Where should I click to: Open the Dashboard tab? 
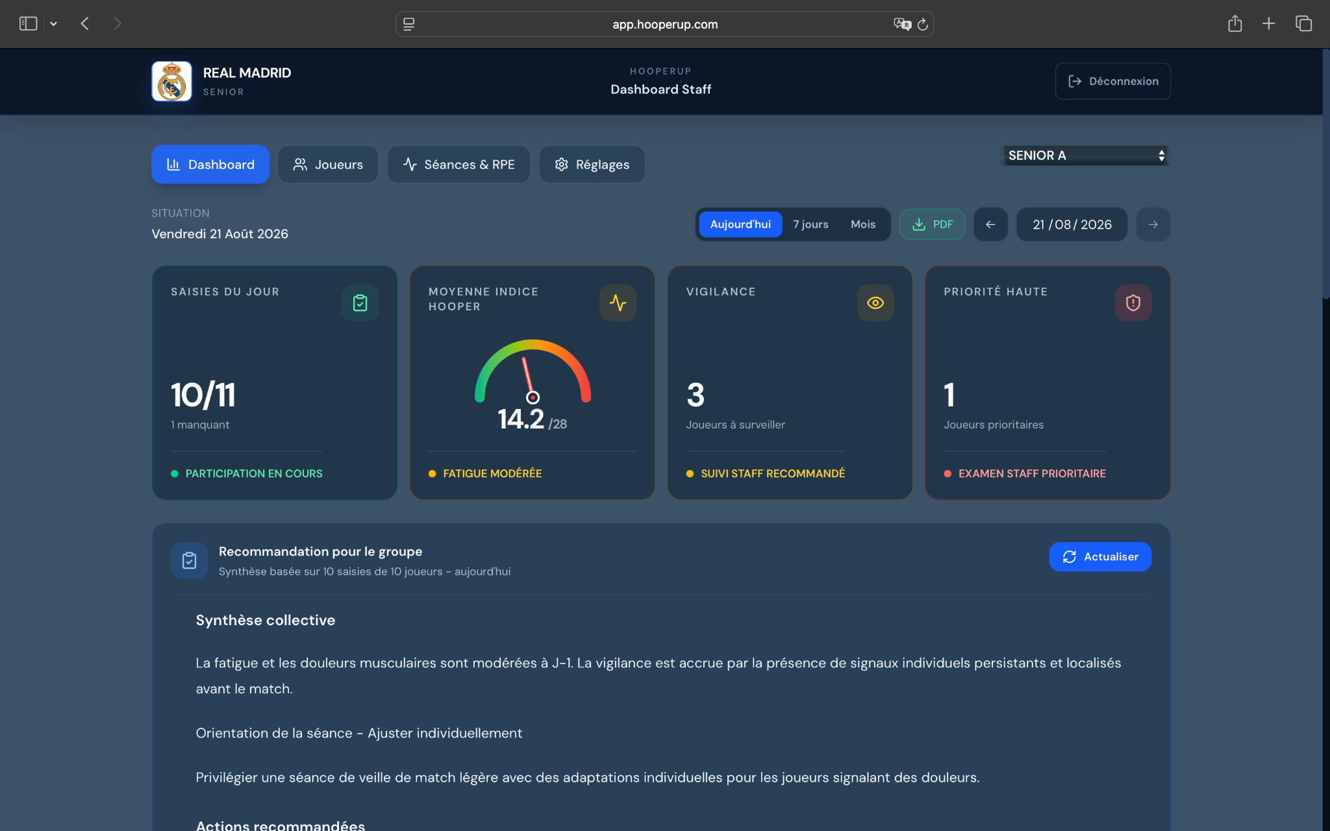pyautogui.click(x=210, y=164)
